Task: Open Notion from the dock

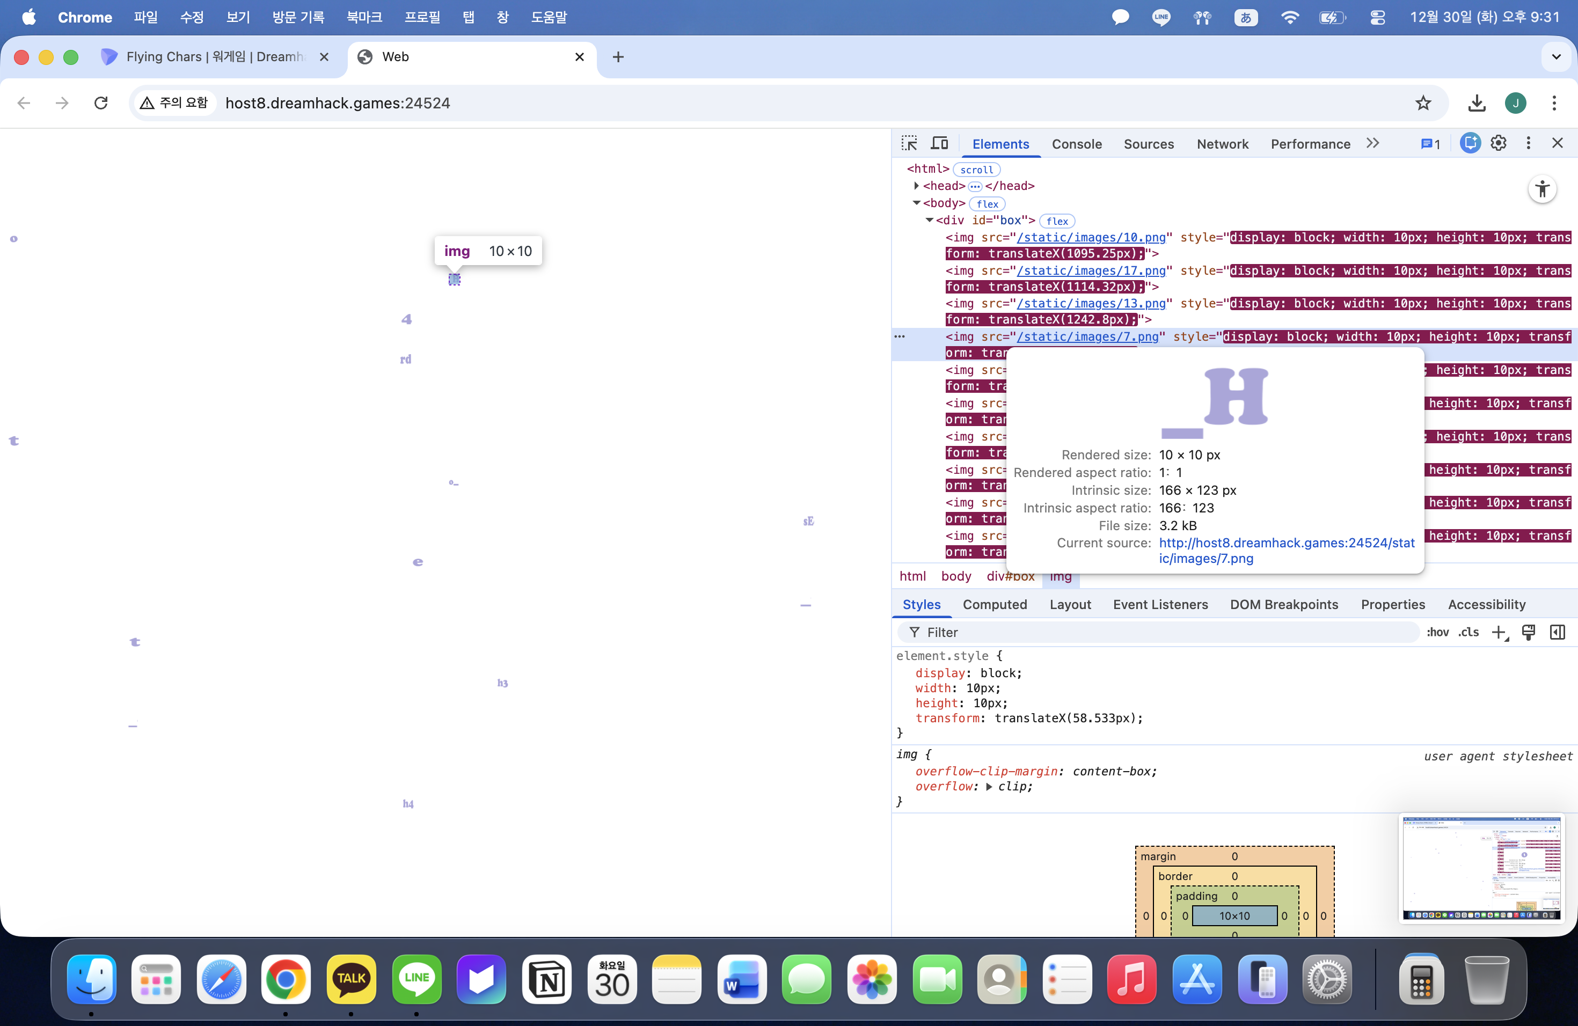Action: [x=546, y=979]
